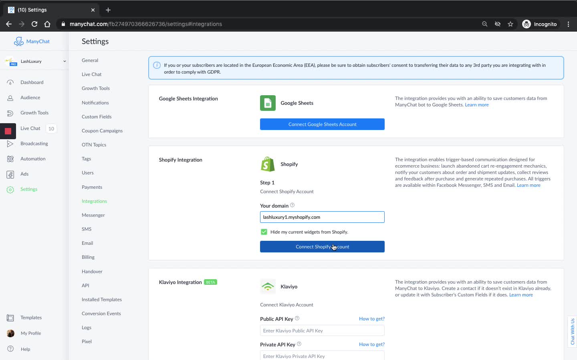
Task: Click Connect Shopify Account button
Action: coord(322,247)
